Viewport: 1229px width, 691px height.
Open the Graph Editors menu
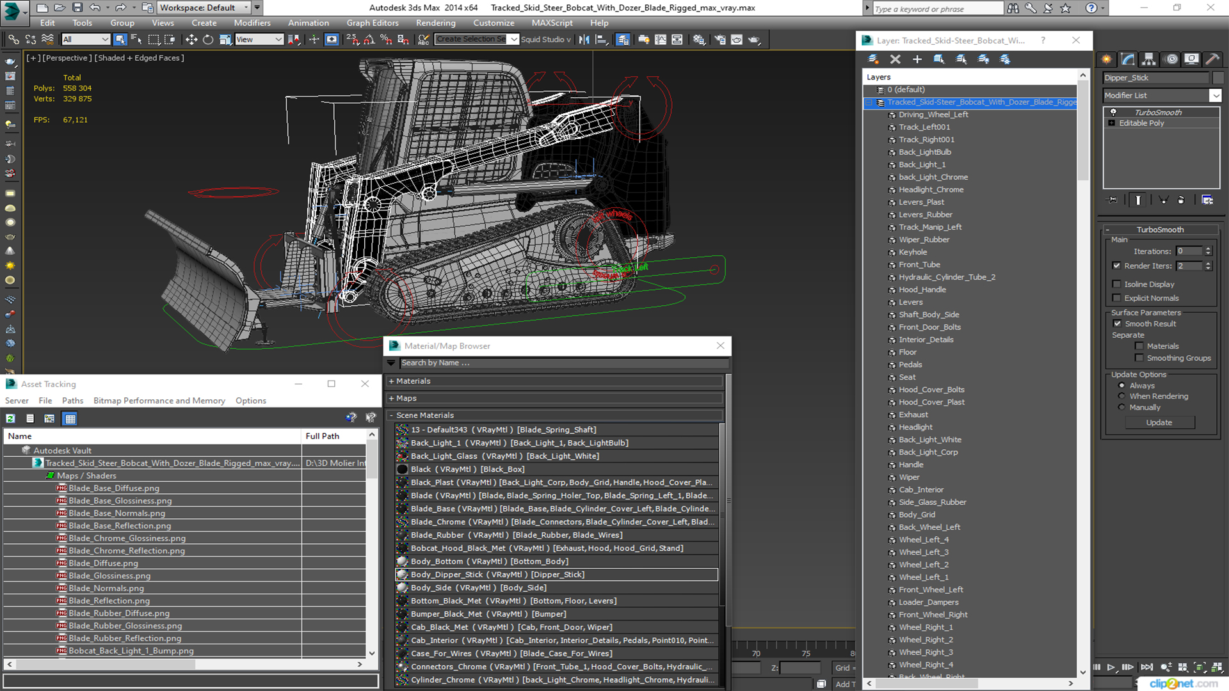click(373, 23)
